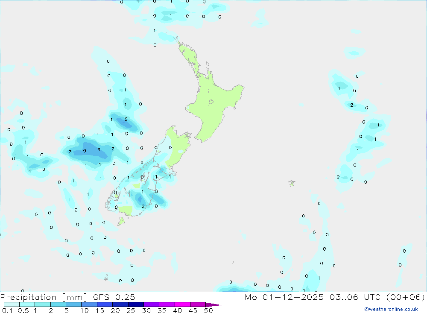Pick the 15–20 mm legend swatch

pyautogui.click(x=105, y=304)
